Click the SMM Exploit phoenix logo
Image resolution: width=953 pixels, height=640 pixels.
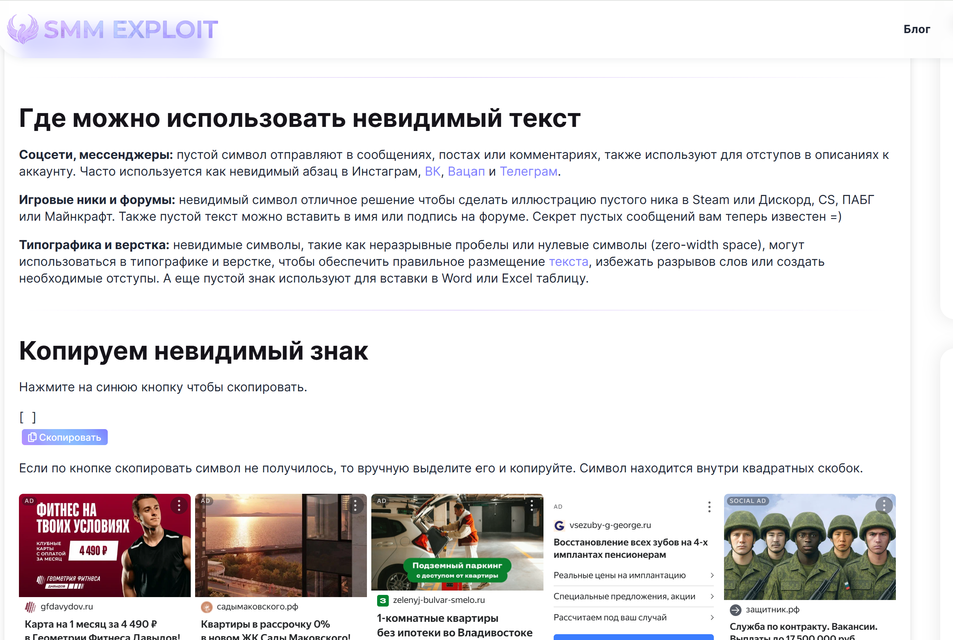(x=23, y=29)
